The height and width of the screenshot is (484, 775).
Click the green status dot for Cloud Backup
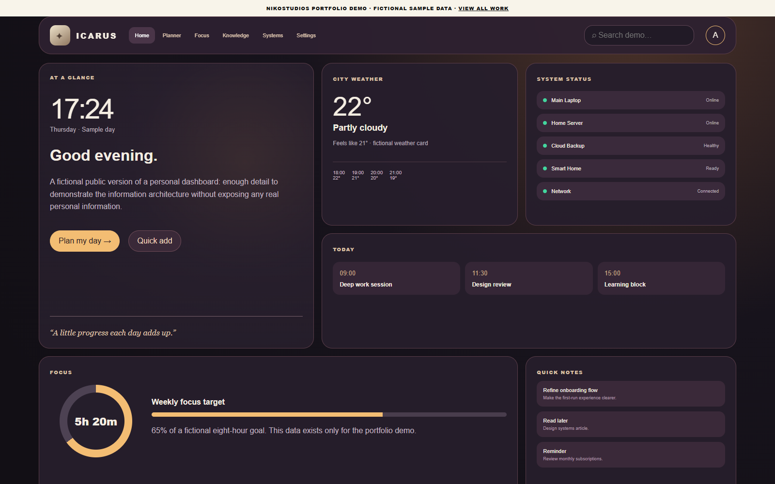click(545, 146)
